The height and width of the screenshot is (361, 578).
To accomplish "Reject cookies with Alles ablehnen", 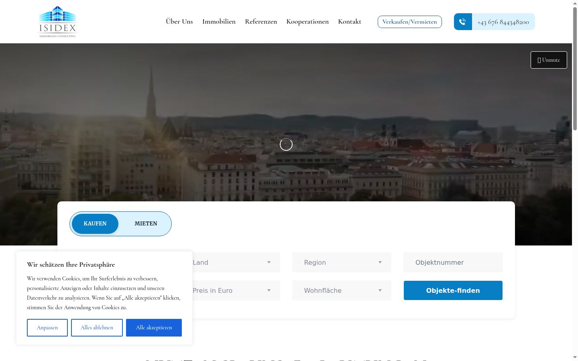I will pyautogui.click(x=97, y=328).
